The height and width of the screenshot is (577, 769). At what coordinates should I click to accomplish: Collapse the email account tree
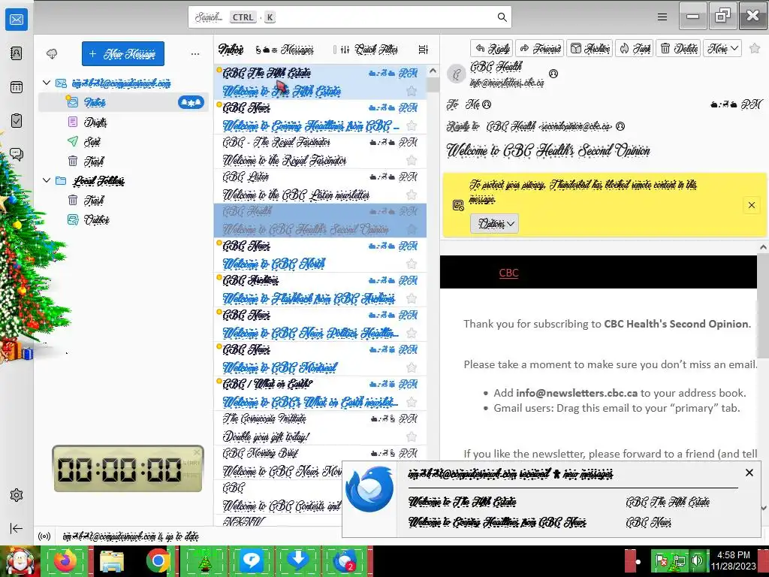[x=47, y=83]
